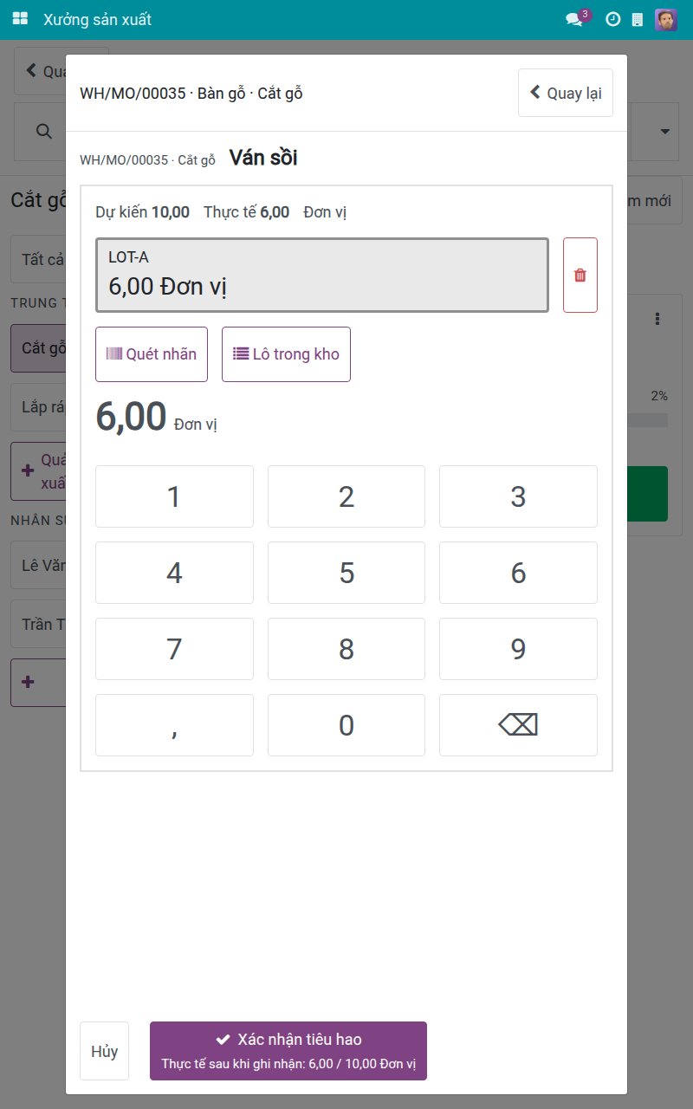693x1109 pixels.
Task: Click the red trash icon for LOT-A
Action: 580,275
